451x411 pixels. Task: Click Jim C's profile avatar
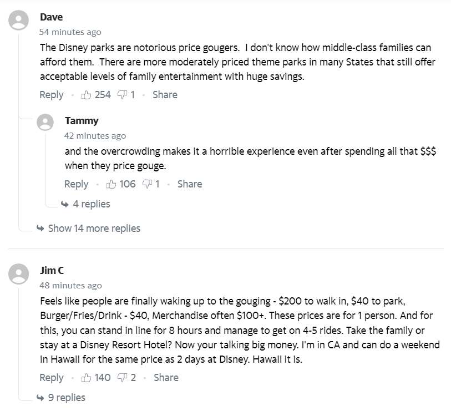(x=20, y=275)
